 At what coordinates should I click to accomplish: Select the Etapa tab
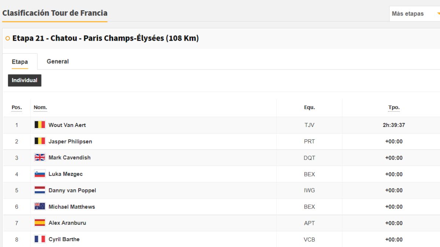20,61
